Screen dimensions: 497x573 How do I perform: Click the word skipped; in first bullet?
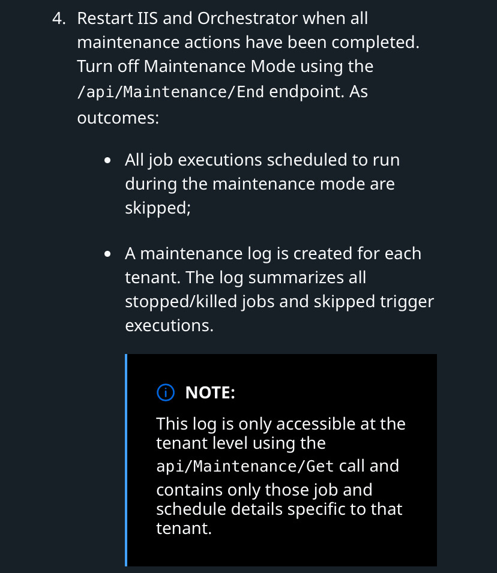158,208
